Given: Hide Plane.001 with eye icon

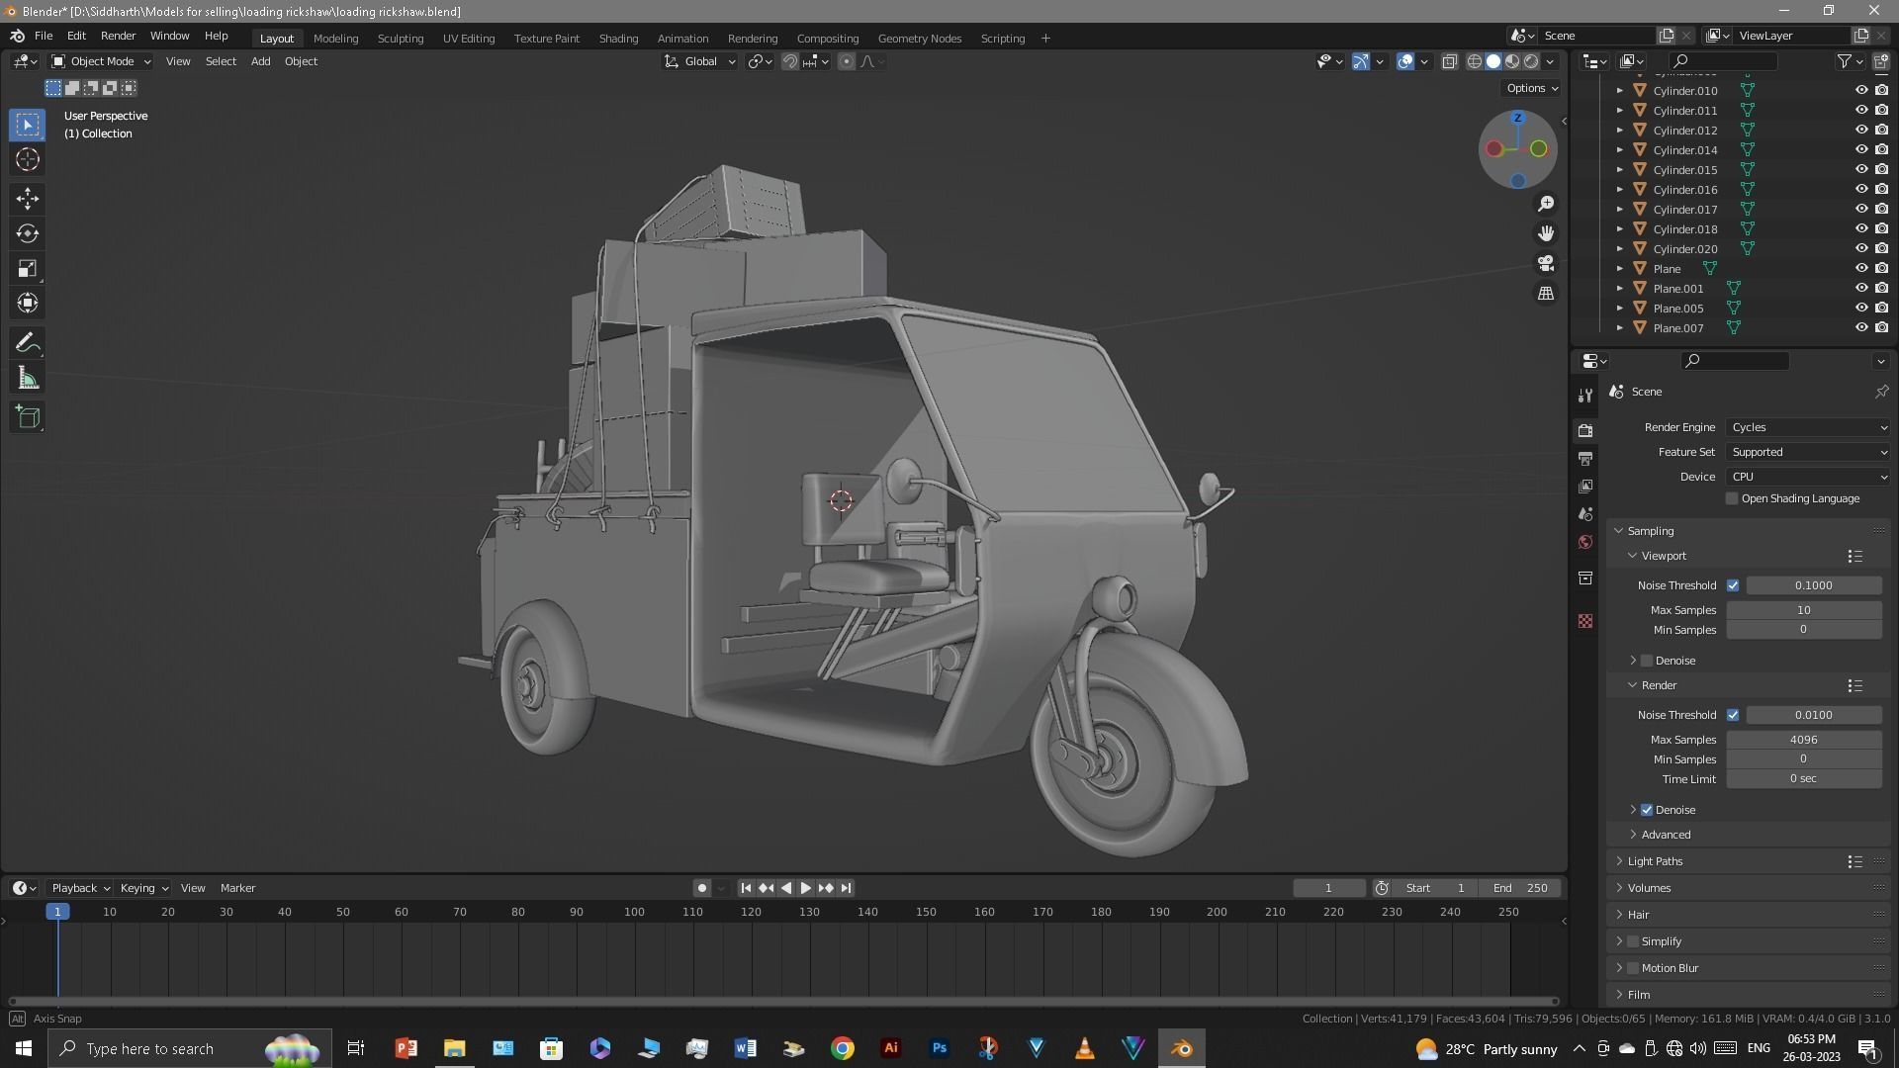Looking at the screenshot, I should [1860, 288].
